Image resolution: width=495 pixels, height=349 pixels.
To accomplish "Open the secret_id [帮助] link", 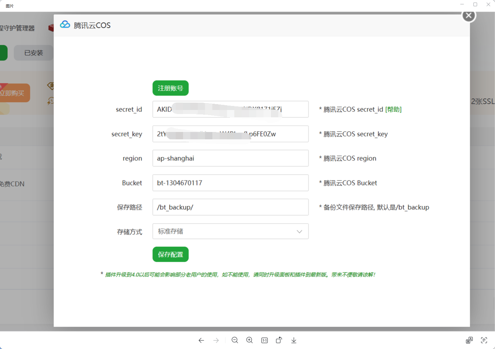I will [393, 109].
